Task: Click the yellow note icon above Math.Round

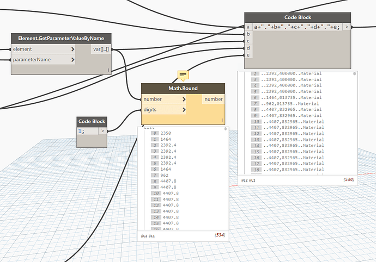Action: pos(183,75)
